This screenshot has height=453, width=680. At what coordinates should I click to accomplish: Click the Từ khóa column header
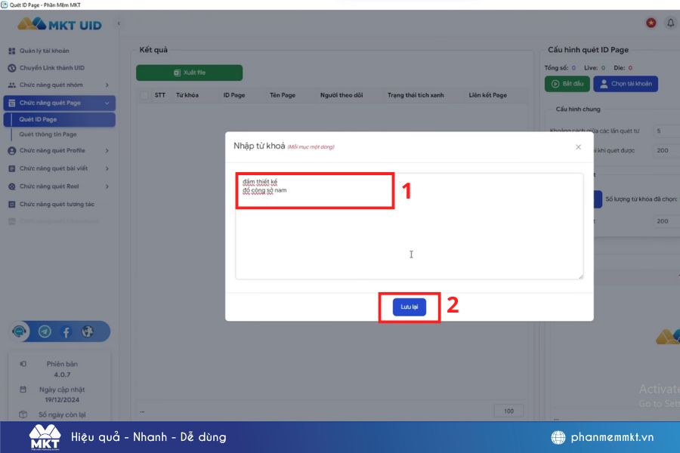(187, 95)
